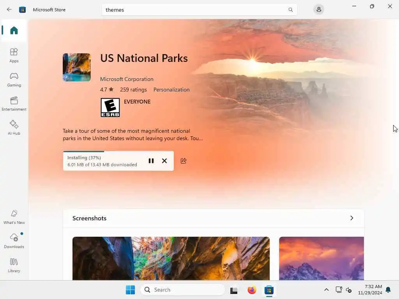The height and width of the screenshot is (299, 399).
Task: Launch Firefox from the taskbar
Action: click(x=252, y=290)
